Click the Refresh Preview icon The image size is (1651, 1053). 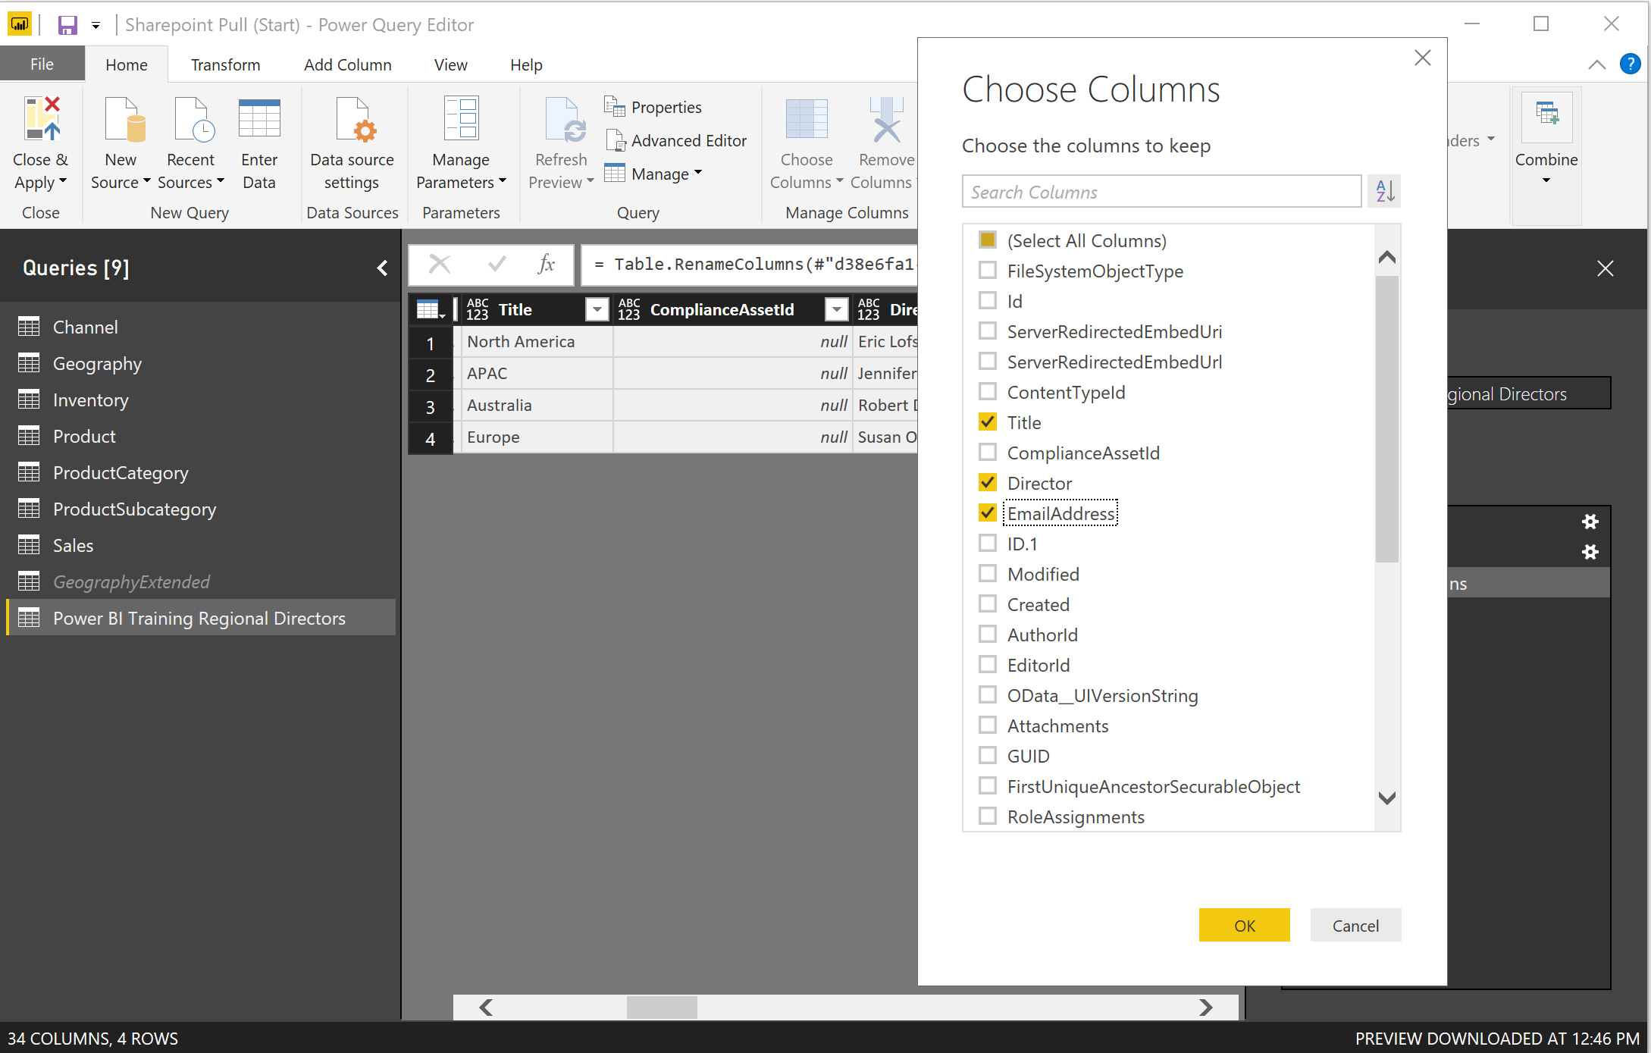pos(565,120)
